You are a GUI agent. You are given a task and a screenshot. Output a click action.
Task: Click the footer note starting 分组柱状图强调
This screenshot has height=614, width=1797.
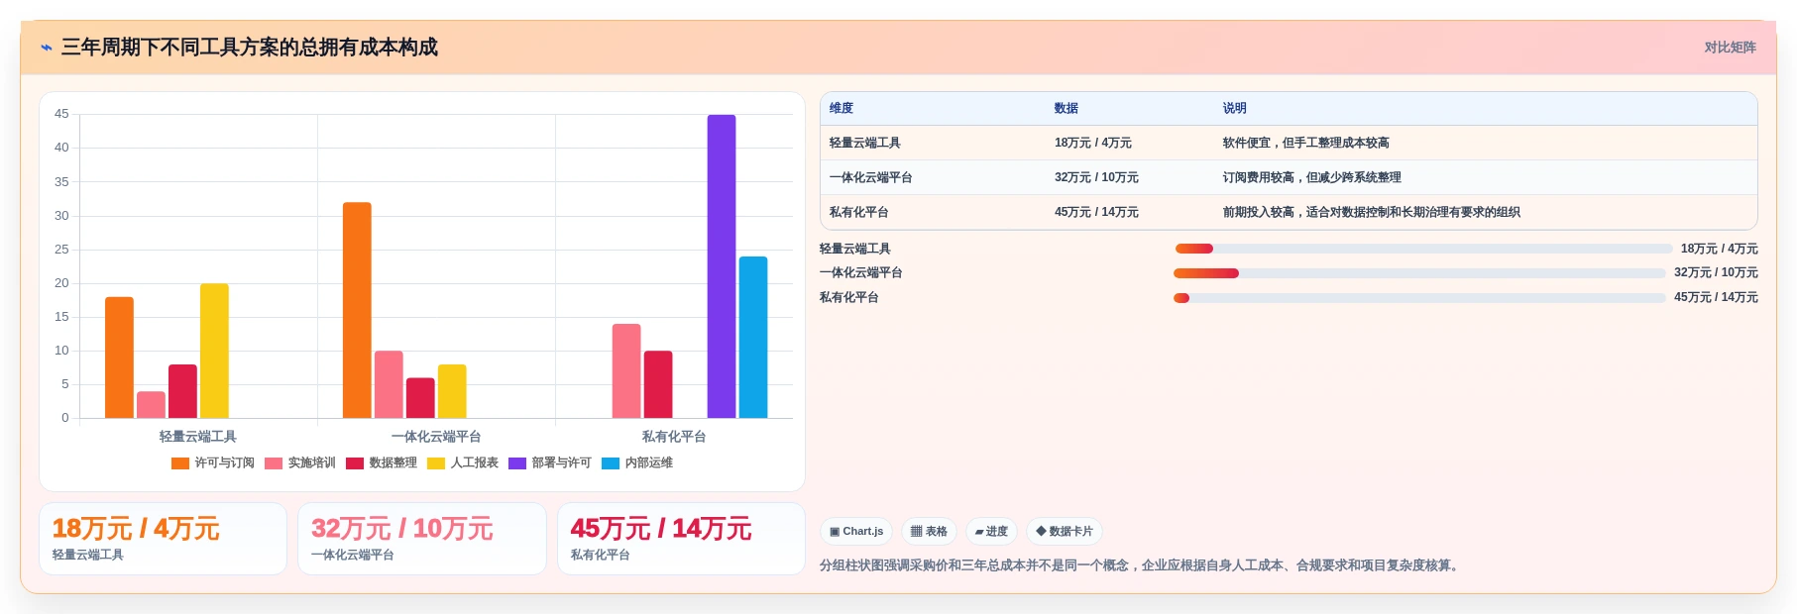[x=1141, y=566]
